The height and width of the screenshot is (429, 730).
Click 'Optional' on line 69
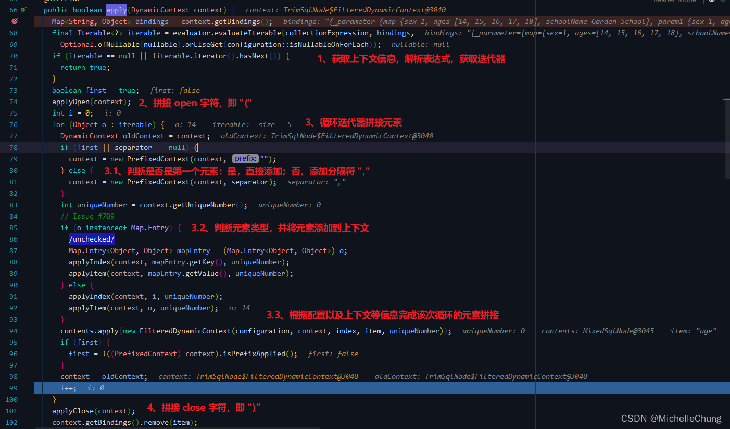77,44
